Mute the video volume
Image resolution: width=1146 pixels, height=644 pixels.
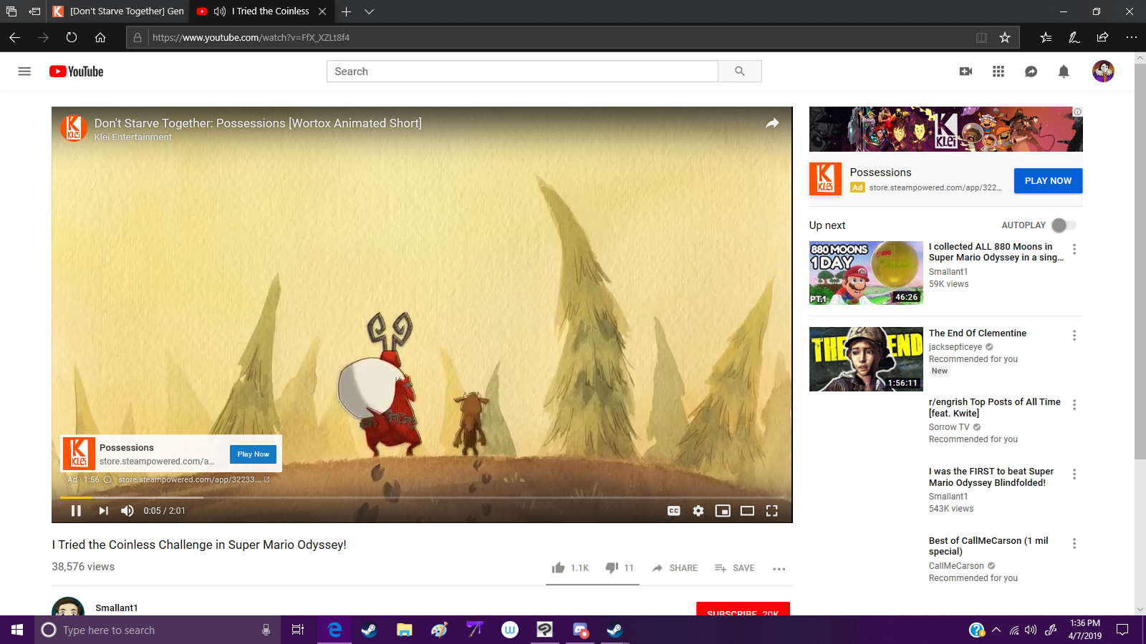[x=127, y=511]
